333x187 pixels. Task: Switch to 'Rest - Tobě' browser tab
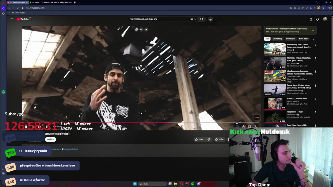[x=17, y=2]
